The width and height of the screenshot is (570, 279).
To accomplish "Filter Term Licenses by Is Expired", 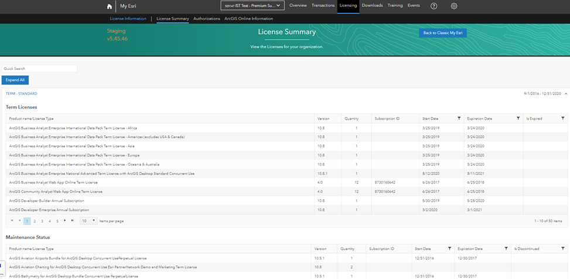I will (563, 118).
